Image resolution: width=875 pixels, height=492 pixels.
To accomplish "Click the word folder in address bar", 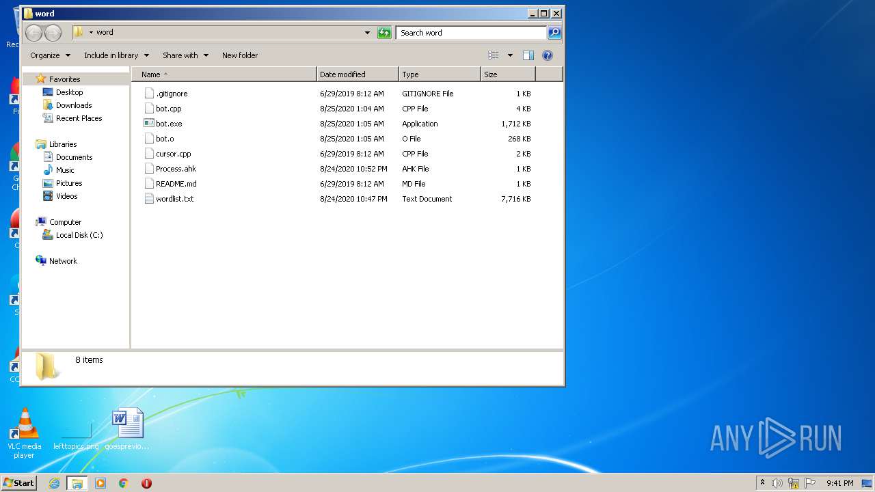I will [105, 32].
